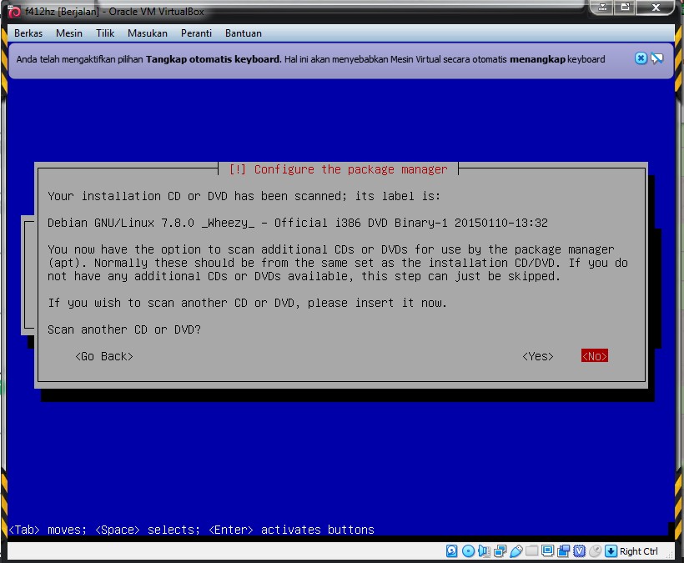The height and width of the screenshot is (563, 684).
Task: Click the 'Tangkap otomatis keyboard' notification text
Action: pyautogui.click(x=213, y=59)
